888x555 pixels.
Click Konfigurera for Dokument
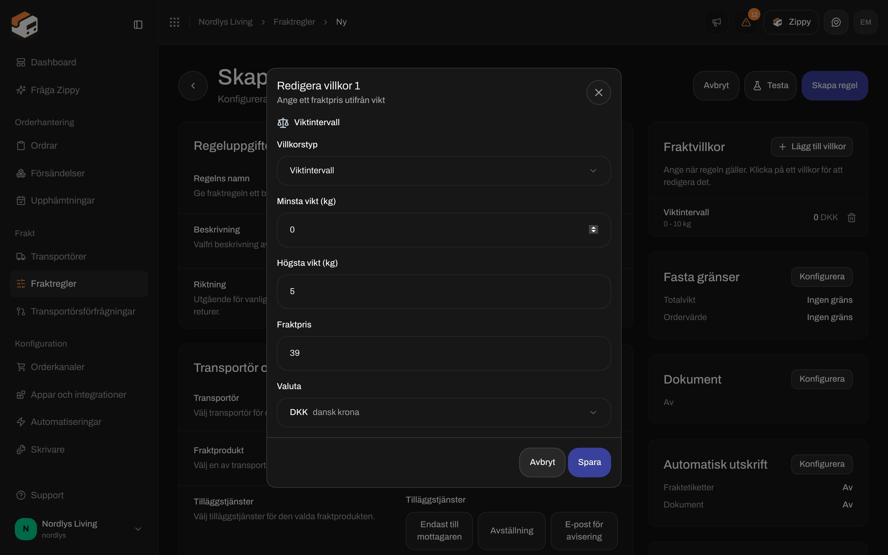tap(822, 379)
